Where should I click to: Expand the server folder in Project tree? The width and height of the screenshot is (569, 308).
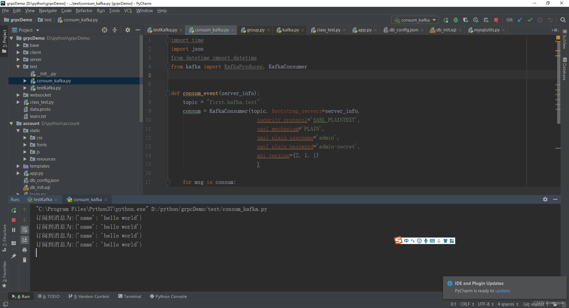18,59
